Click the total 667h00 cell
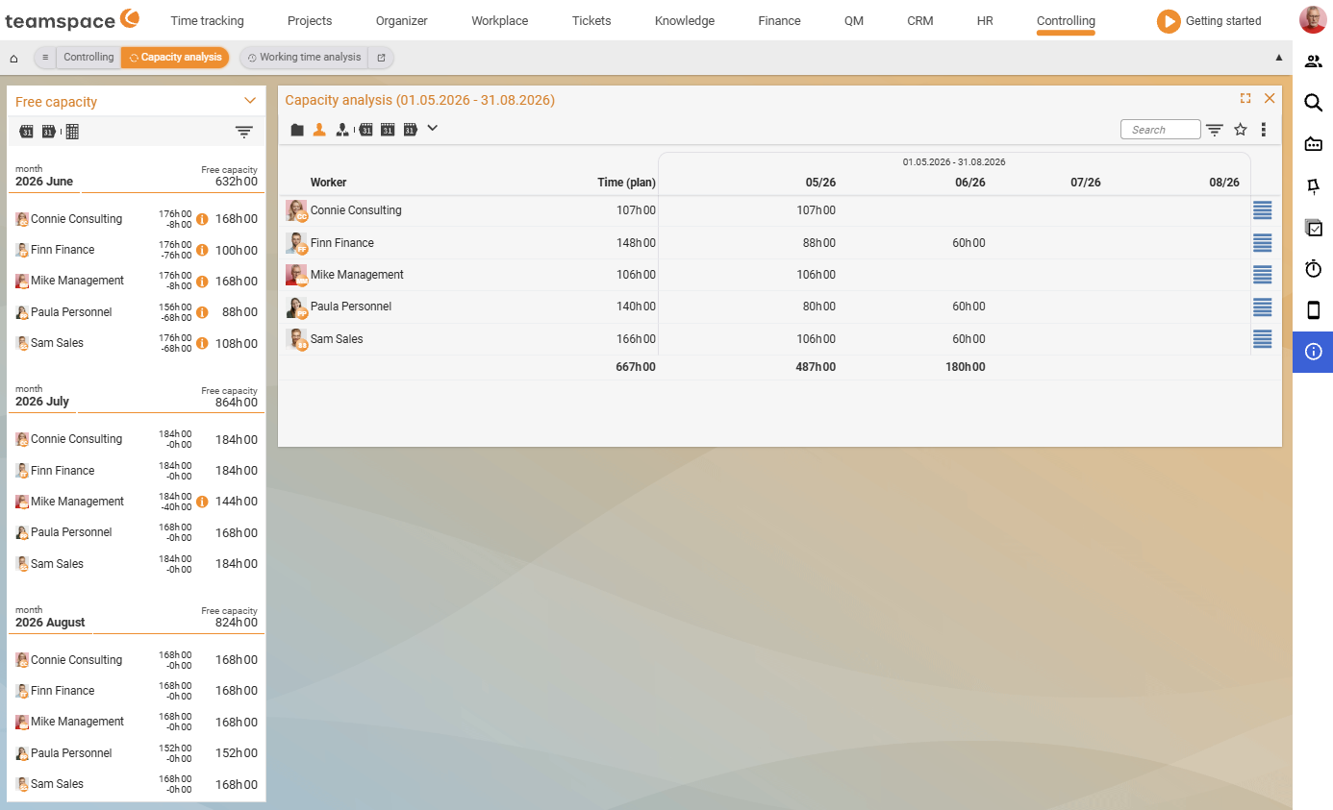1333x810 pixels. 636,367
